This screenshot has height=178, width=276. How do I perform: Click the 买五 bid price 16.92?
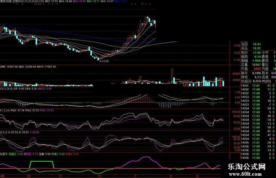[257, 48]
